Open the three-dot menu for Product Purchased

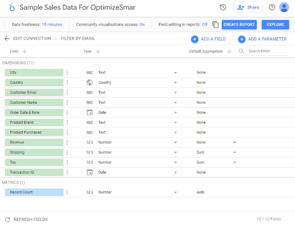point(67,132)
